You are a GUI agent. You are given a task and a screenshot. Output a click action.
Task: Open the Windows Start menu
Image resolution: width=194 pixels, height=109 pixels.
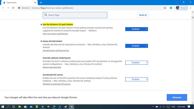[x=2, y=107]
